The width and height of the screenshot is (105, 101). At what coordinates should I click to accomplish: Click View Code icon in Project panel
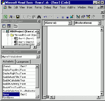[x=4, y=26]
